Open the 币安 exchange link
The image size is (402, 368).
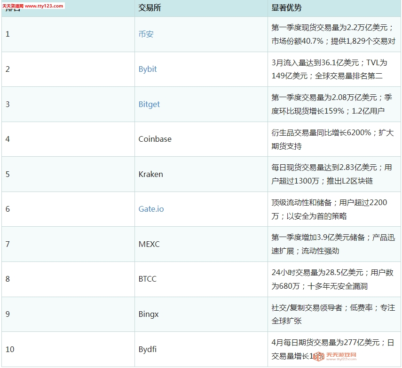pos(146,34)
